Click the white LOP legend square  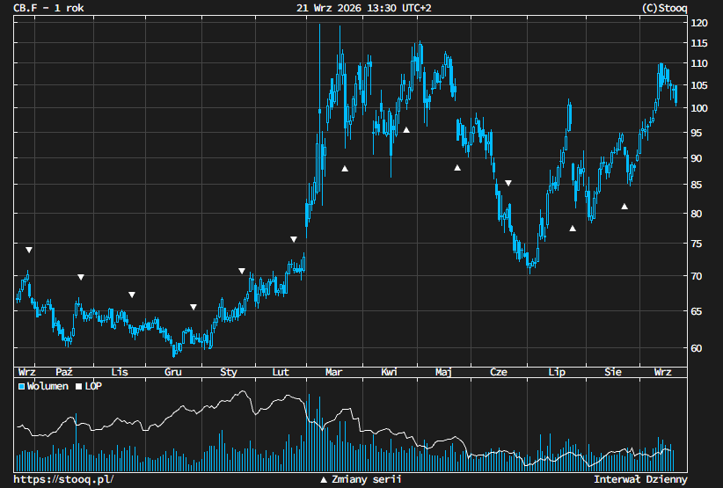(x=79, y=386)
